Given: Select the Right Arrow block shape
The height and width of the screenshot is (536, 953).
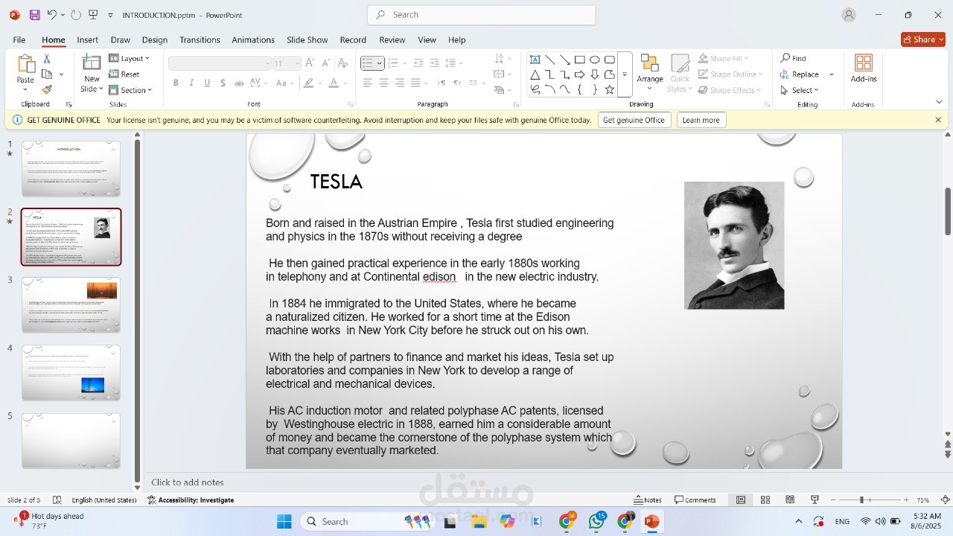Looking at the screenshot, I should coord(579,74).
